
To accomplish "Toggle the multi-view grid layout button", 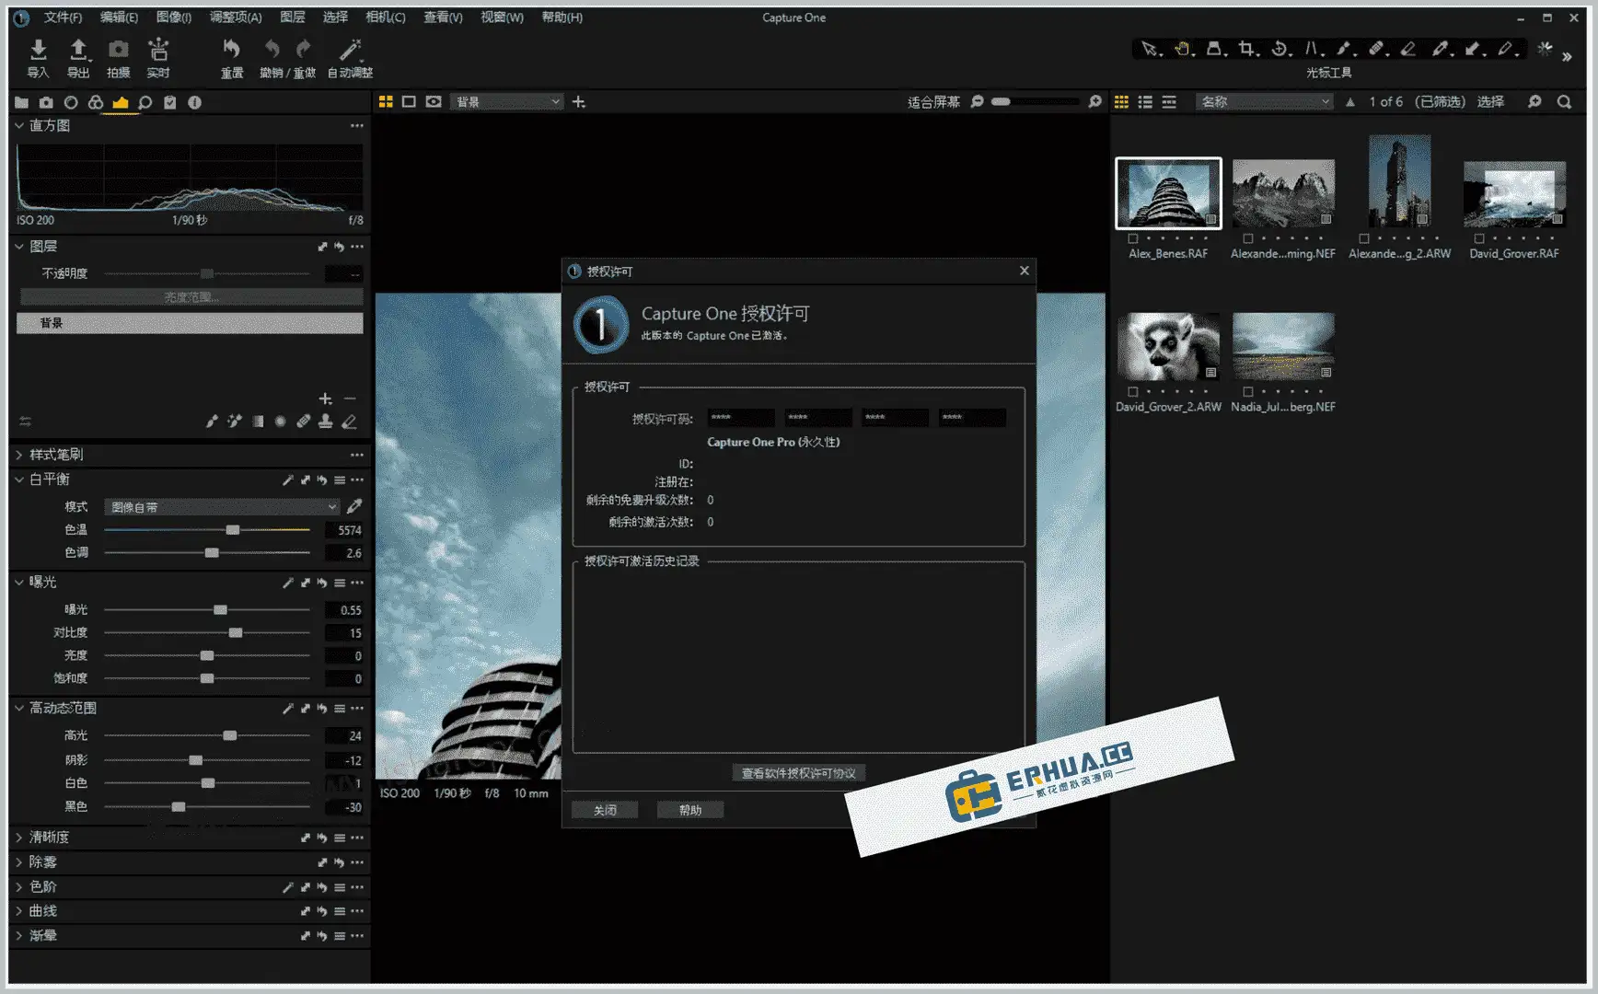I will click(x=386, y=101).
